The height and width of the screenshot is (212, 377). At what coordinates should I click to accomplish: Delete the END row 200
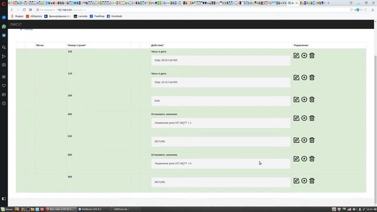[312, 100]
